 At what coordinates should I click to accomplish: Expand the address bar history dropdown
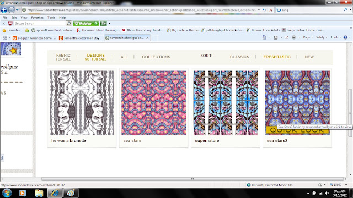[259, 10]
